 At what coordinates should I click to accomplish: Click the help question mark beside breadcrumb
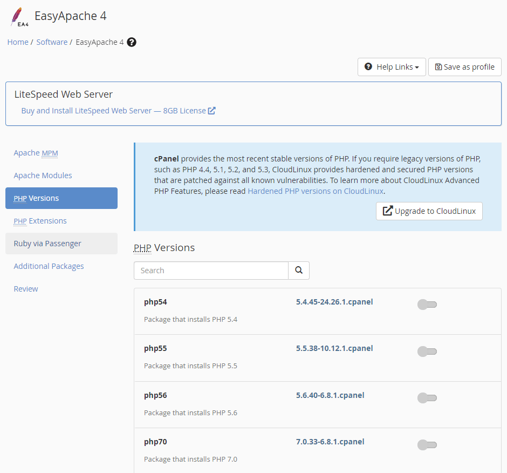click(x=131, y=42)
